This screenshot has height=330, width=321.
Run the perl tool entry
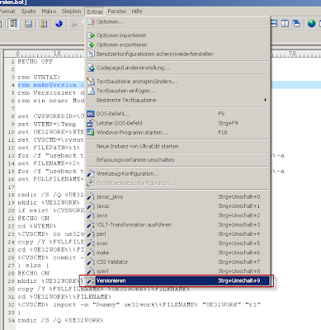[178, 234]
